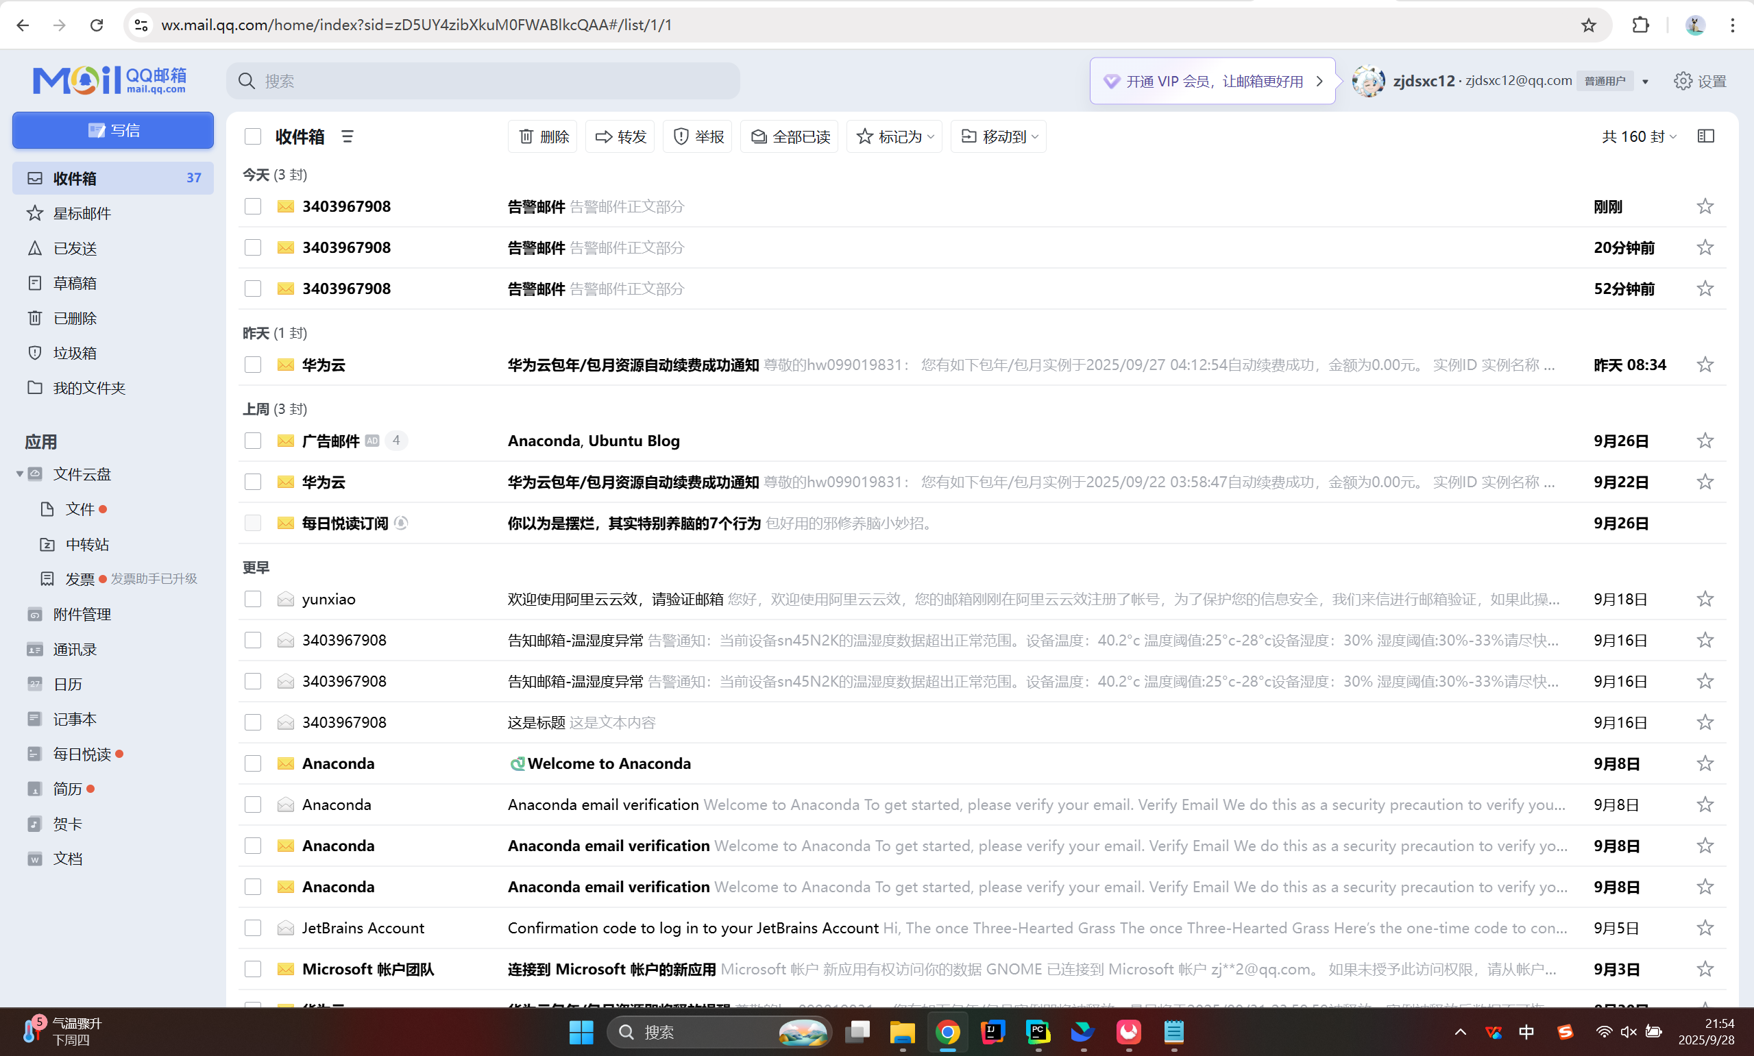Screen dimensions: 1754x1056
Task: Open PyCharm from taskbar
Action: click(1038, 1033)
